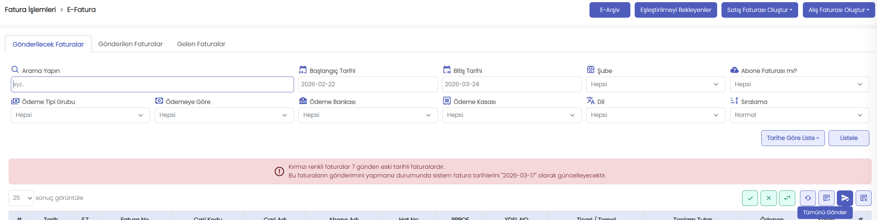
Task: Click the document with checkmark icon
Action: 826,198
